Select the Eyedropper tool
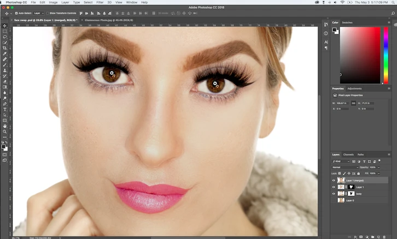 4,53
